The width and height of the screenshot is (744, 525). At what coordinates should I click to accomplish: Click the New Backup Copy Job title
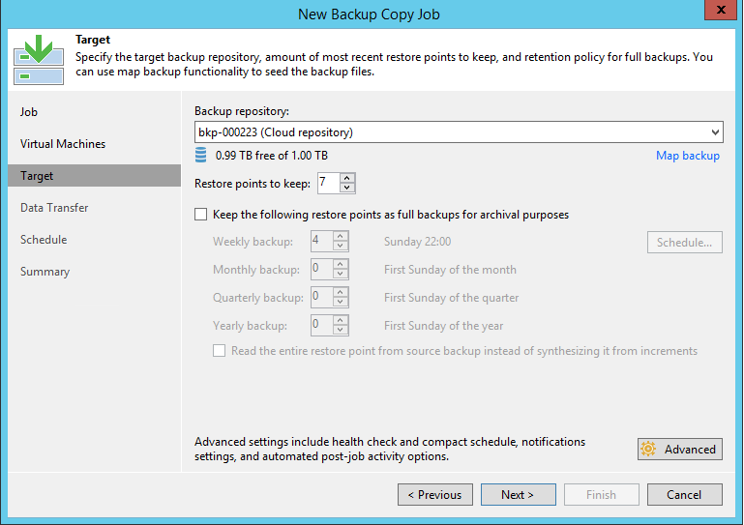[x=369, y=15]
